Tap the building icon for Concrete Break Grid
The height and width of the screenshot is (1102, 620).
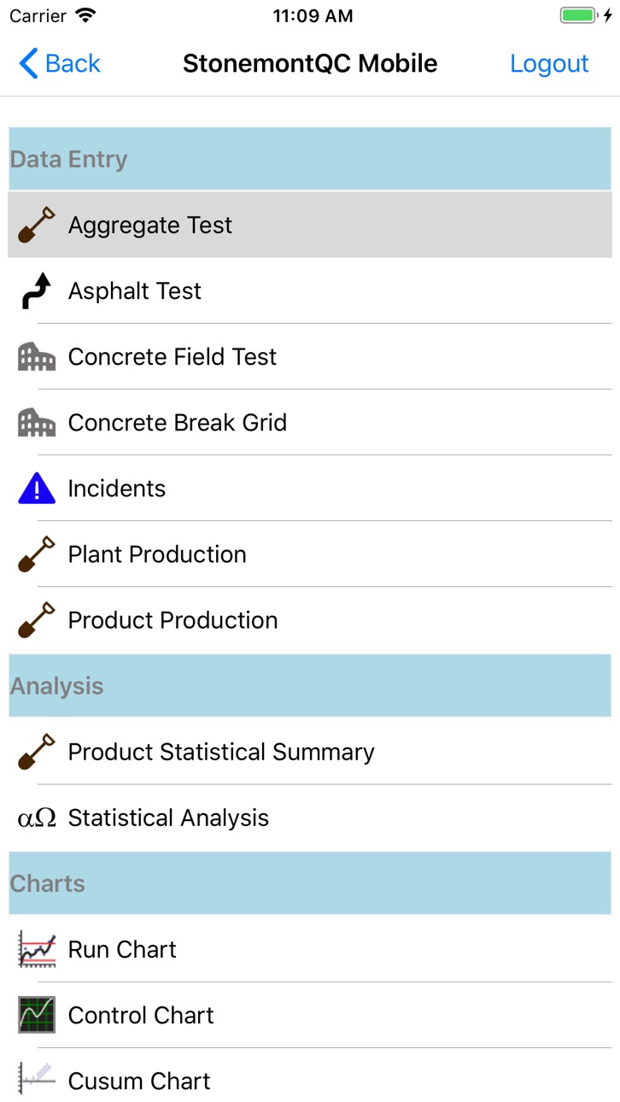pyautogui.click(x=37, y=422)
